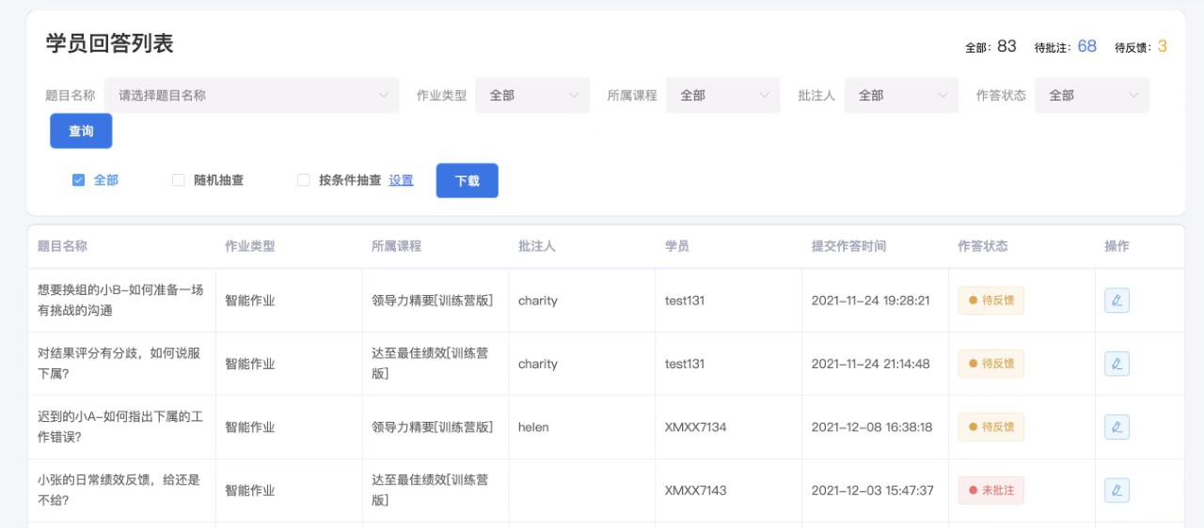This screenshot has width=1204, height=528.
Task: Click the 待反馈 count 3
Action: 1163,46
